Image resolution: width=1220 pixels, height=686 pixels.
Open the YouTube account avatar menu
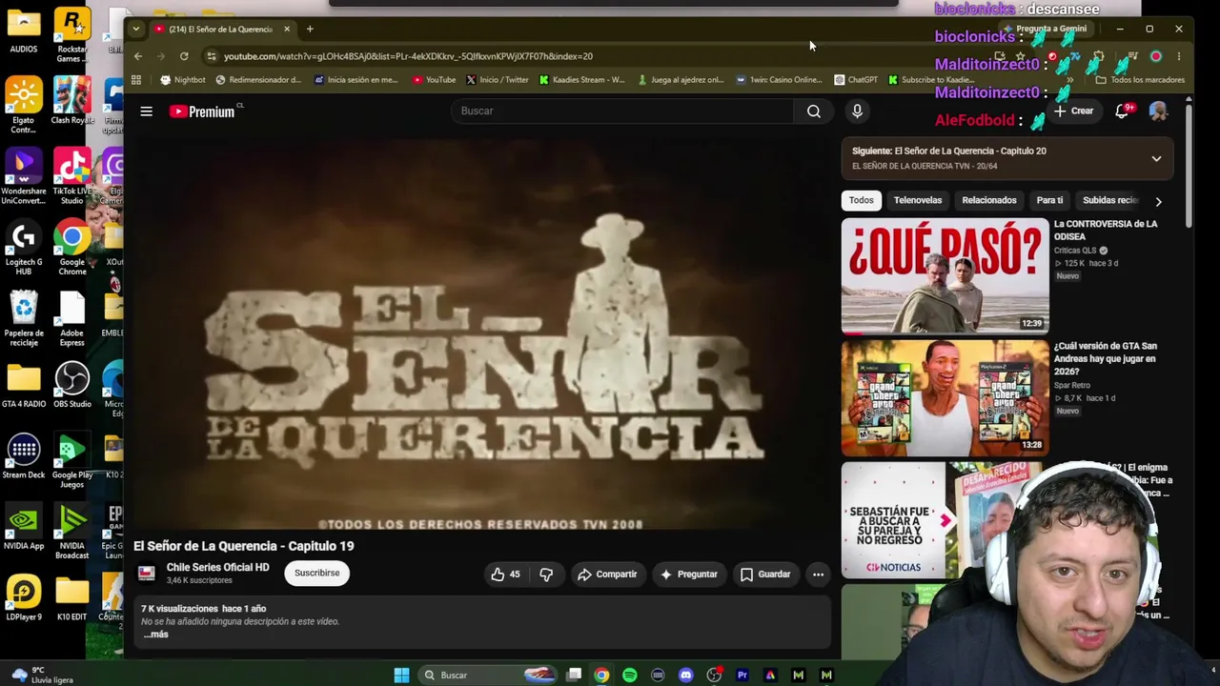pyautogui.click(x=1158, y=111)
